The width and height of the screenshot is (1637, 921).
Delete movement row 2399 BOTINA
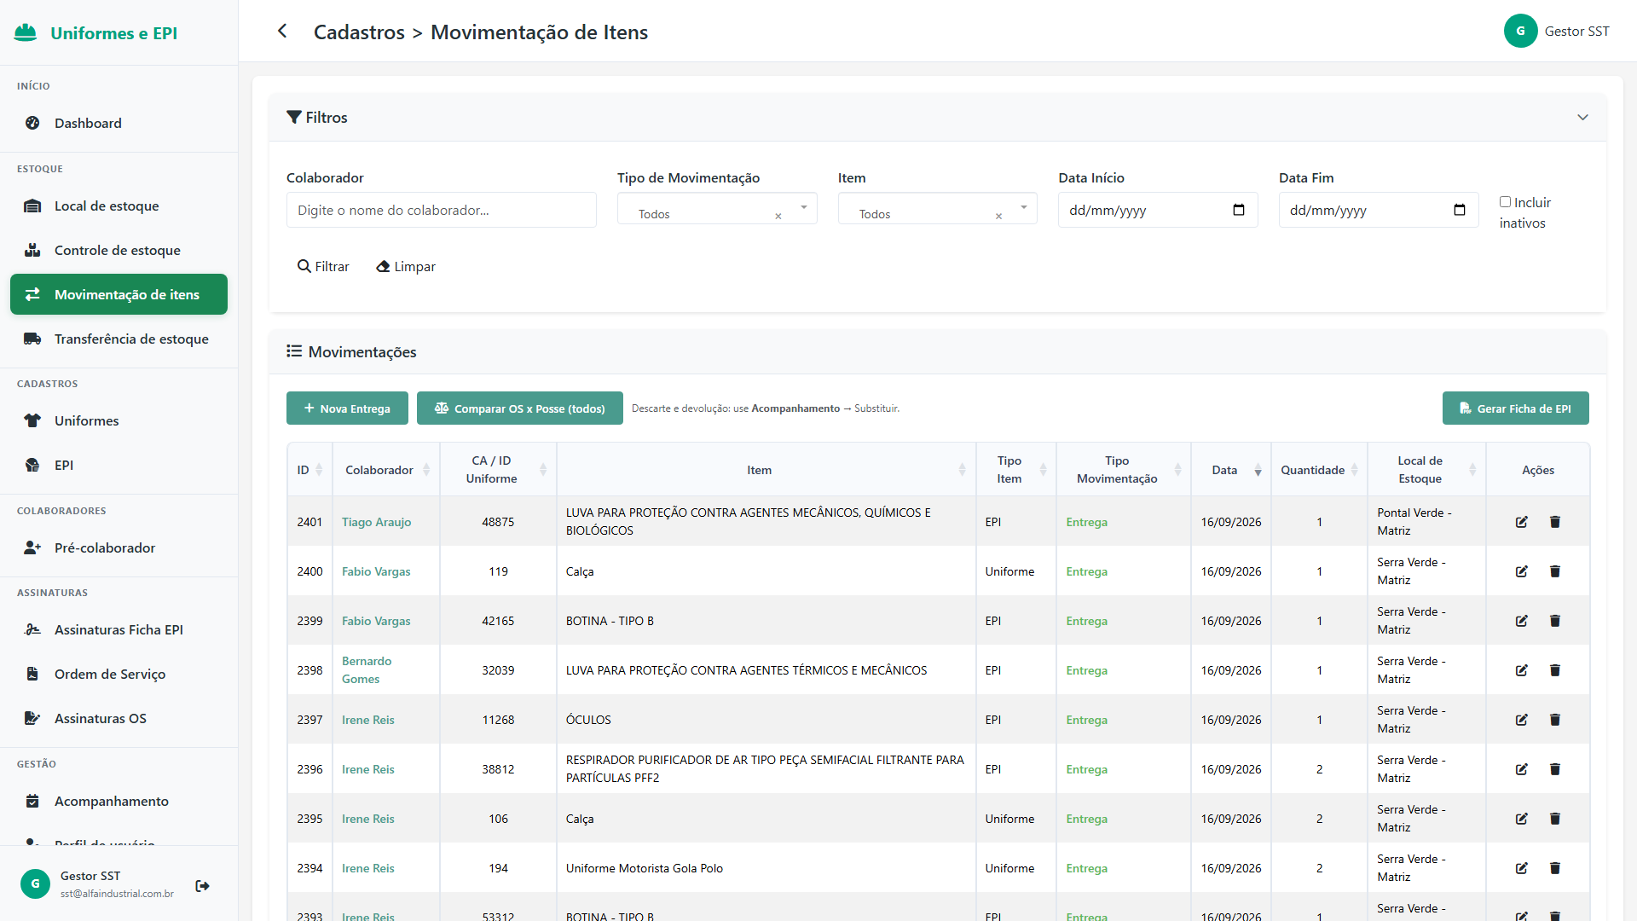[1555, 621]
